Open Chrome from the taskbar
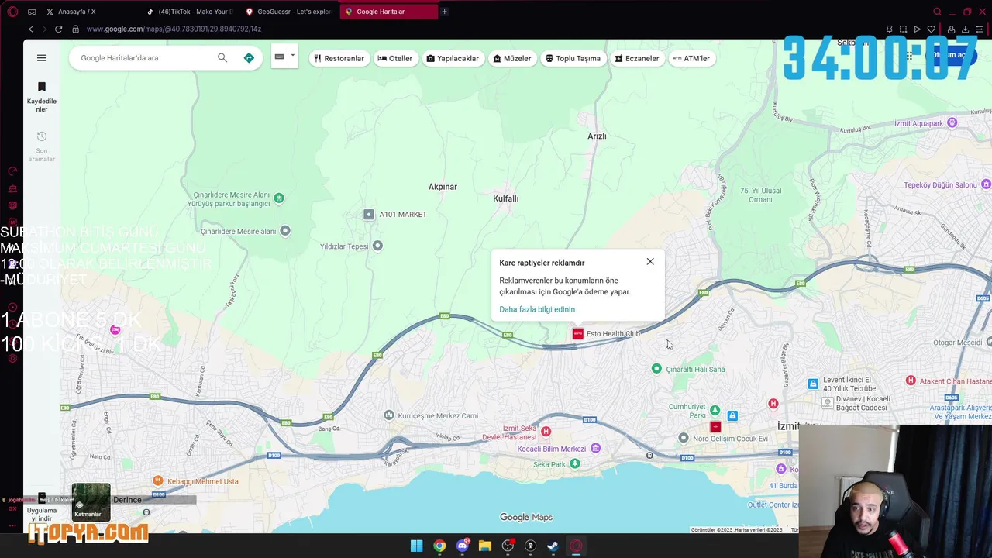The height and width of the screenshot is (558, 992). (x=439, y=546)
